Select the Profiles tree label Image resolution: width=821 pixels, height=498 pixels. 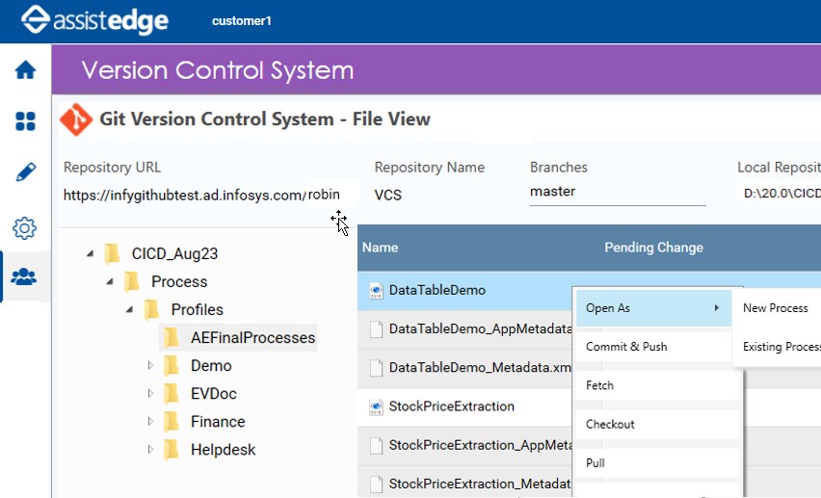coord(197,309)
